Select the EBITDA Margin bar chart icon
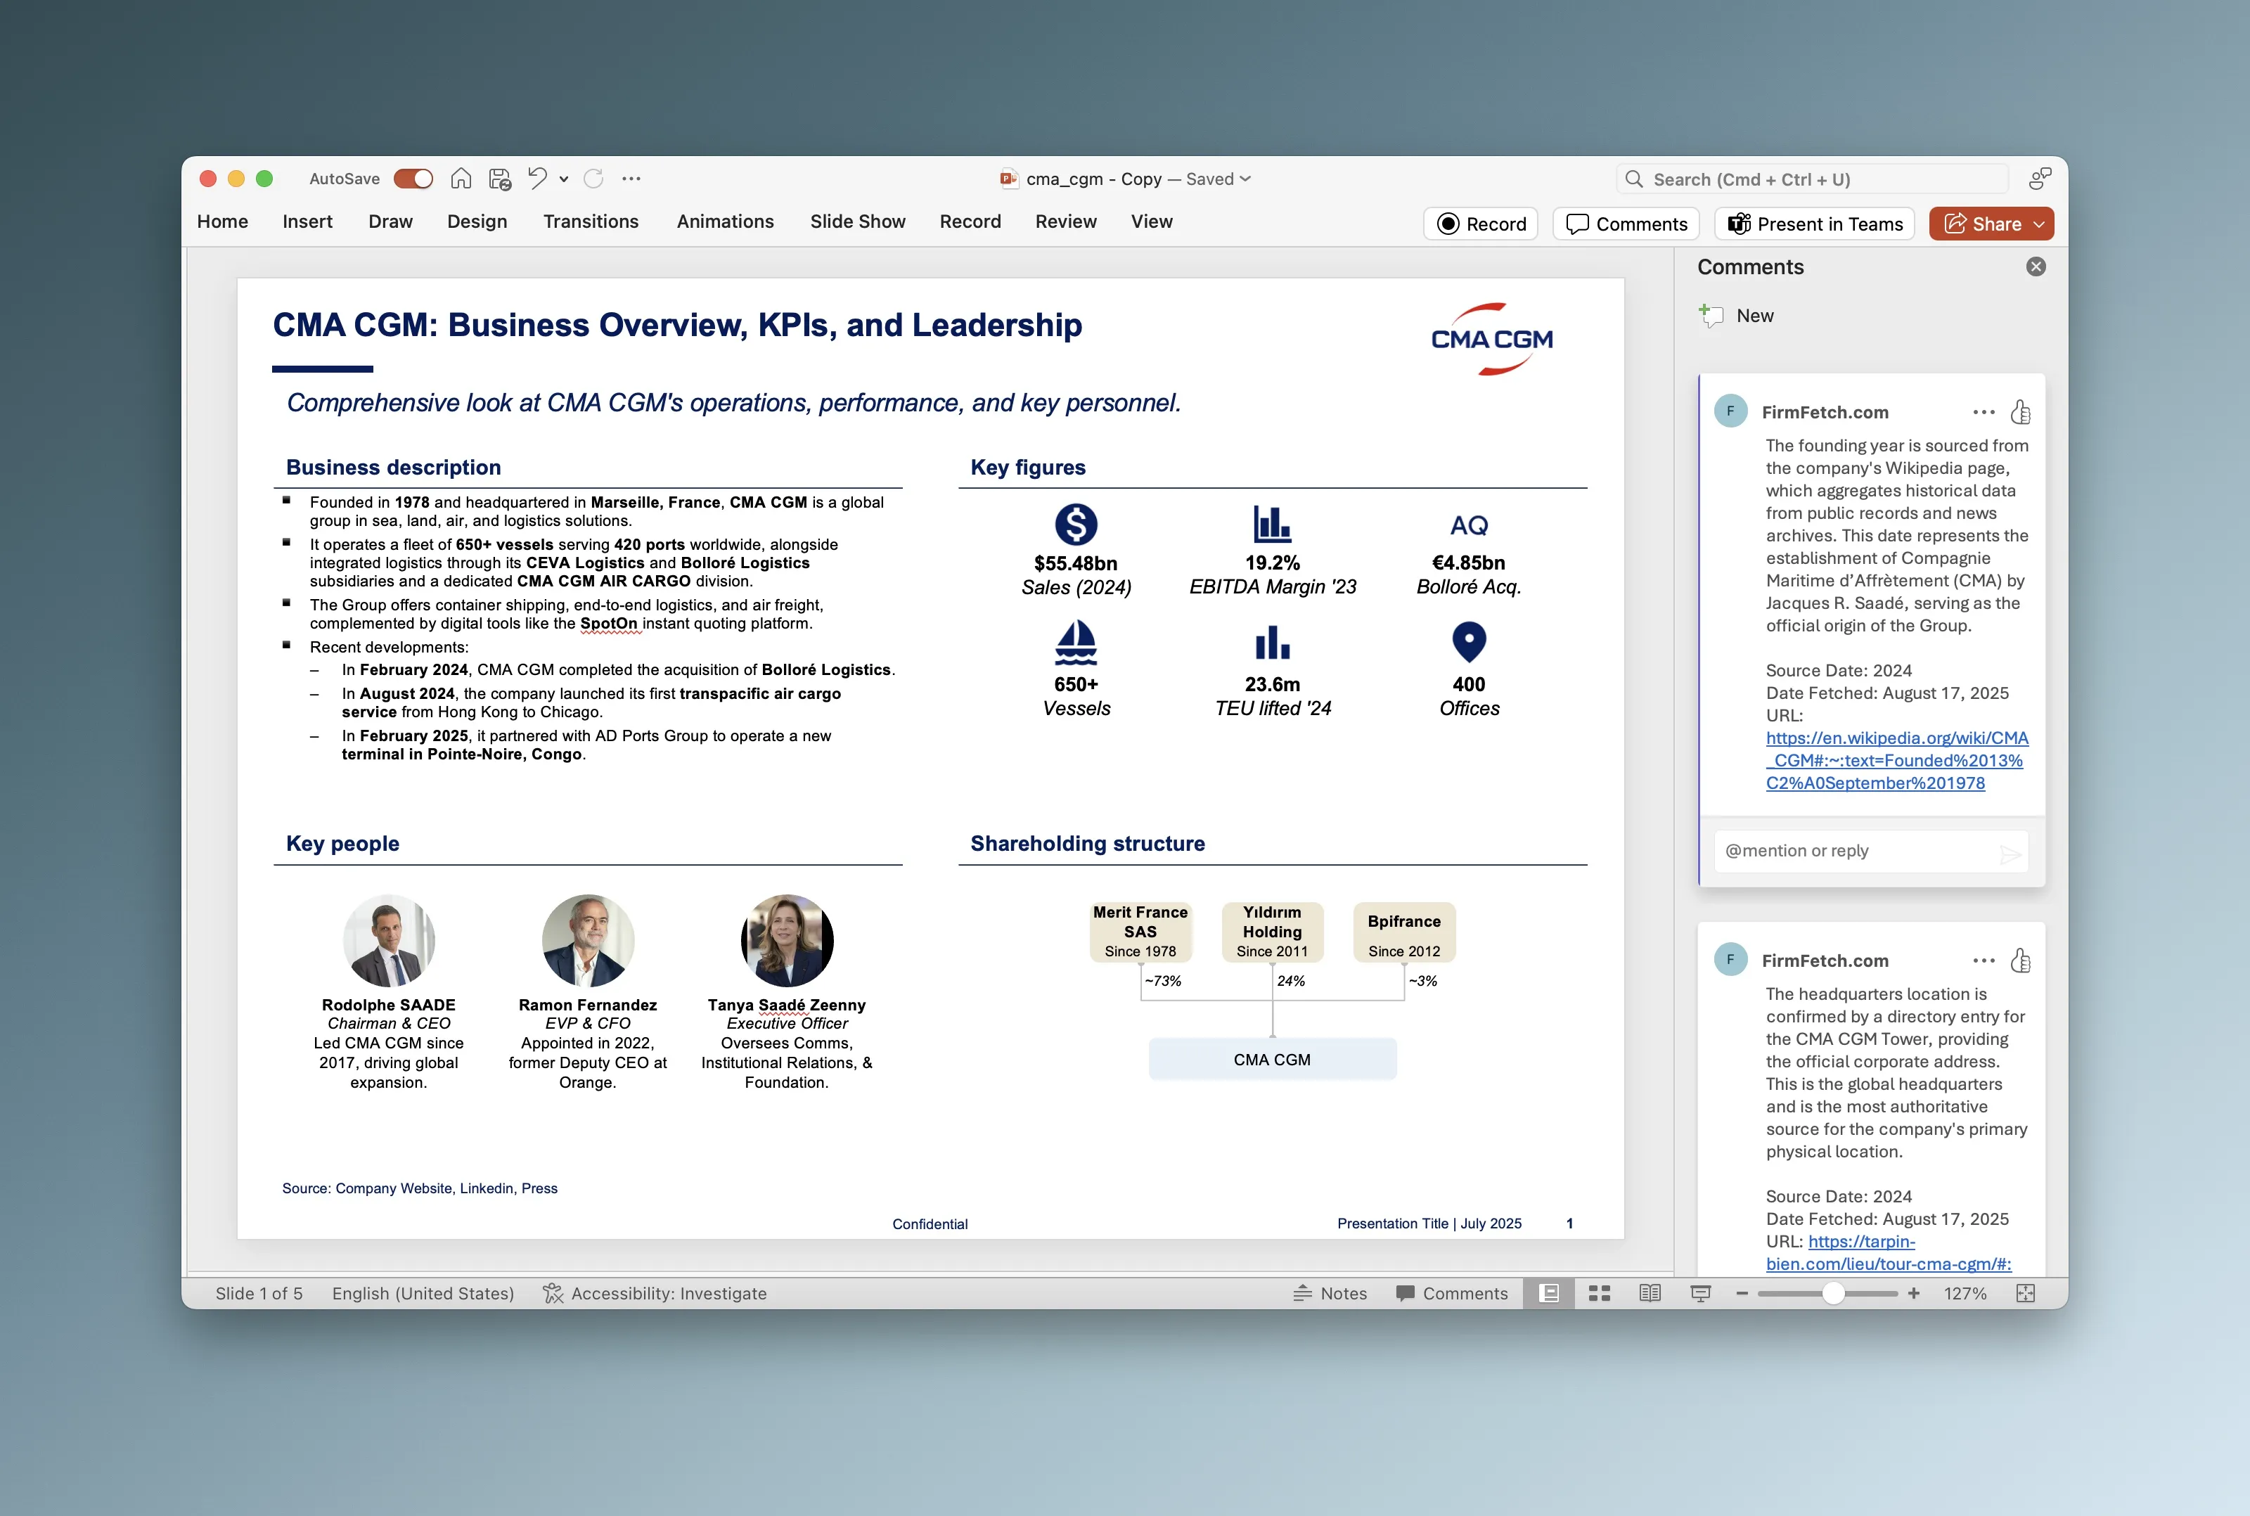This screenshot has height=1516, width=2250. pos(1272,525)
